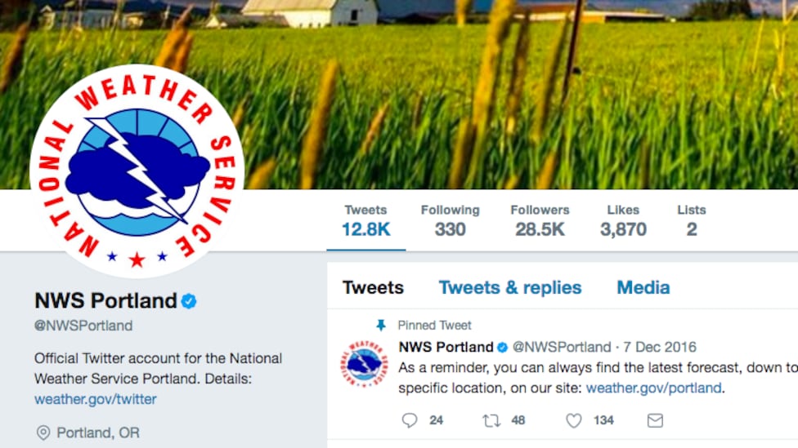
Task: Open the weather.gov/portland link in tweet
Action: pos(653,388)
